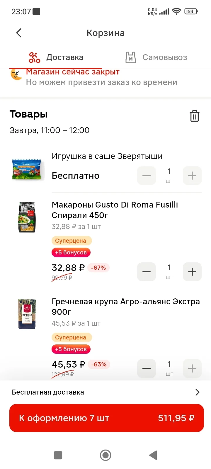Reduce buckwheat Агро-альянс quantity by one
The height and width of the screenshot is (469, 211).
click(147, 368)
